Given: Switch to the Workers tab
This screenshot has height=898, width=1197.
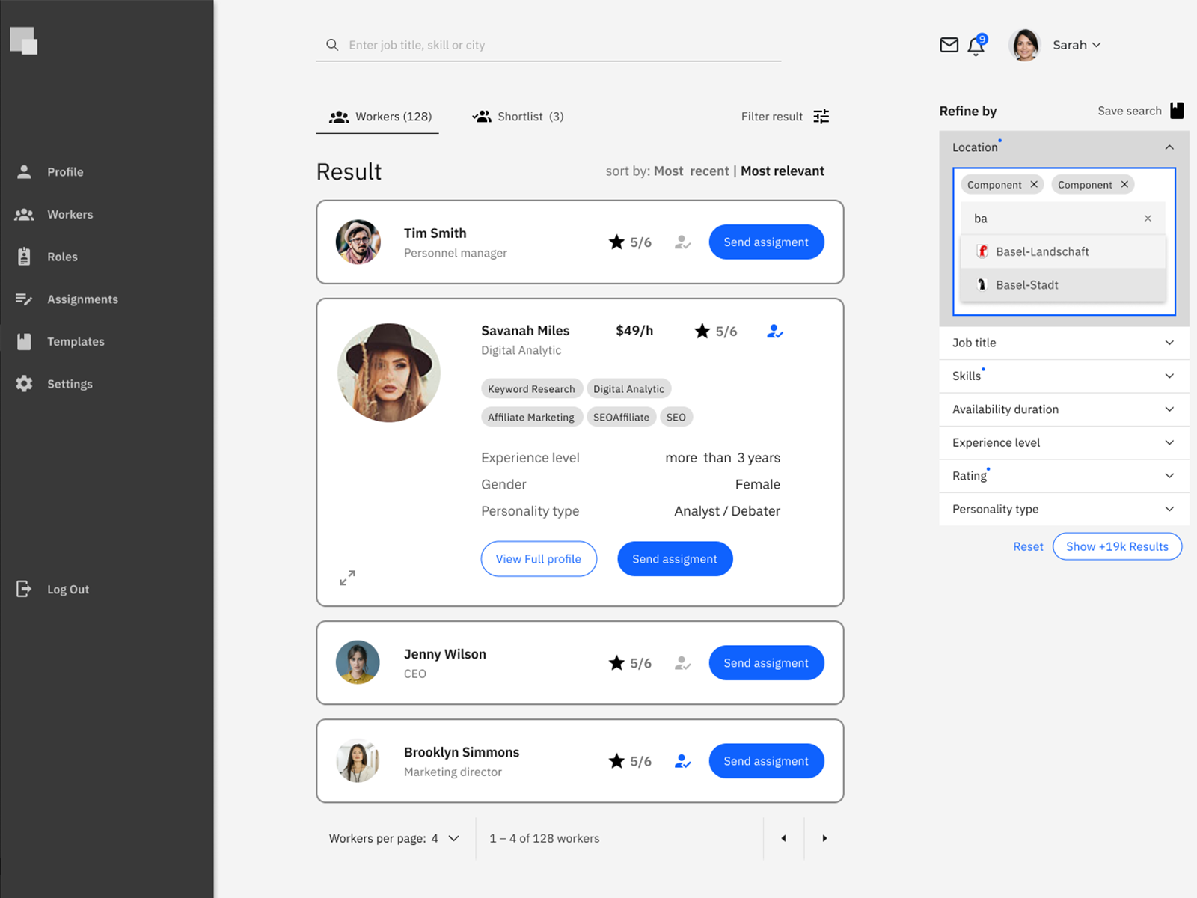Looking at the screenshot, I should (x=377, y=116).
